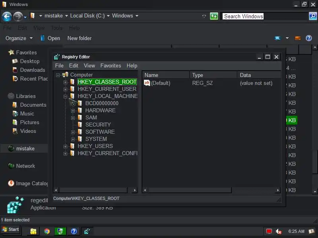Expand the SYSTEM key

[x=73, y=139]
